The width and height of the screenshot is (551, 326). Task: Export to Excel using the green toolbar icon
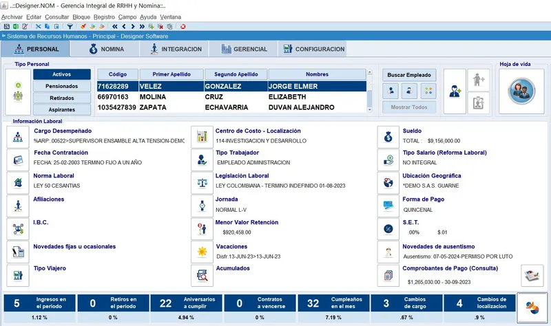[x=16, y=26]
